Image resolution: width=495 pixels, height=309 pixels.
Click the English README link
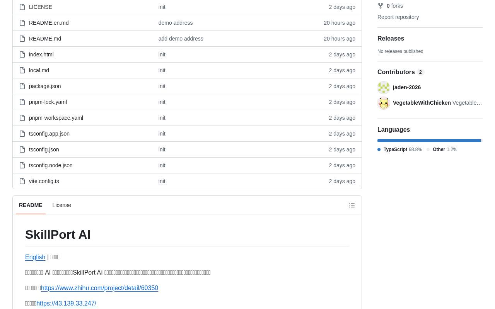click(35, 257)
